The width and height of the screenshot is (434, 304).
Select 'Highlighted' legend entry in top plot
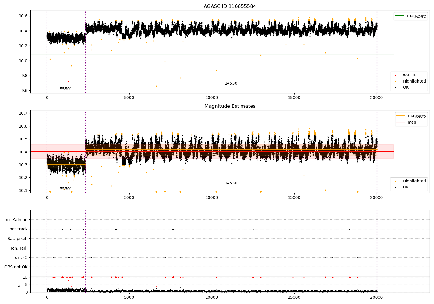[x=414, y=81]
